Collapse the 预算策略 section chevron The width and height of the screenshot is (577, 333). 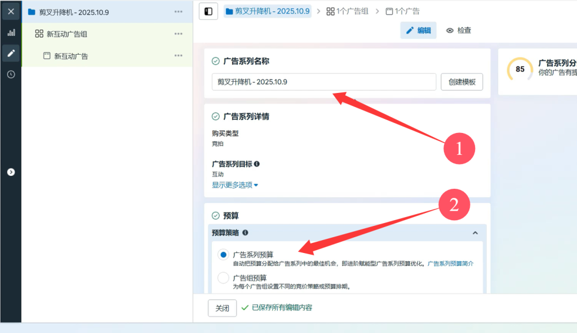475,233
